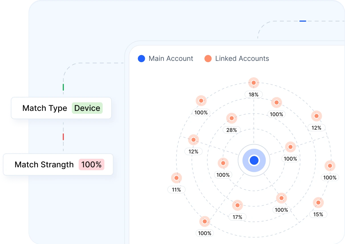
Task: Select the node above the rightmost 100% label
Action: pyautogui.click(x=330, y=166)
